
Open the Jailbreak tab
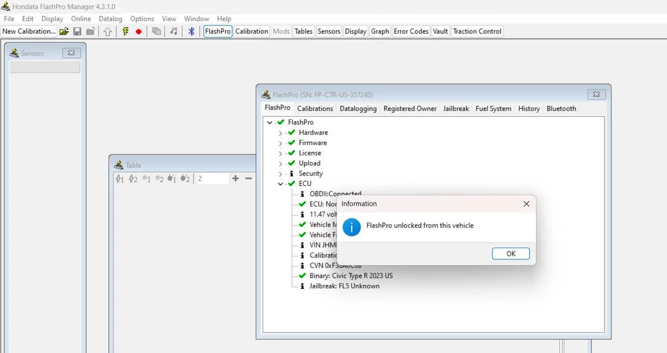click(456, 109)
